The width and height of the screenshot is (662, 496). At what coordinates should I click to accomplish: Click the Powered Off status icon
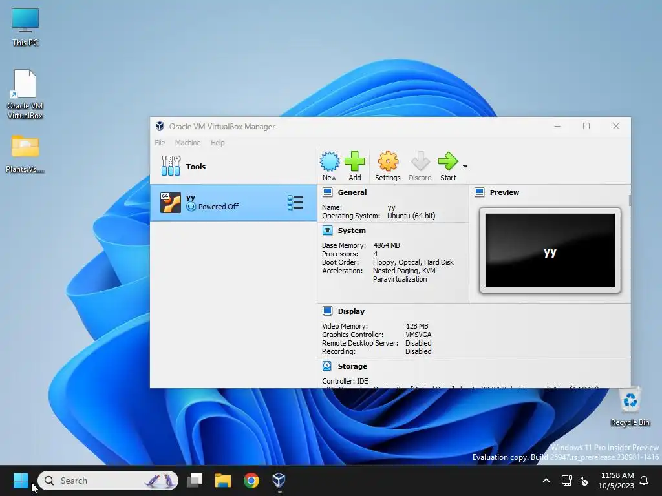coord(191,206)
